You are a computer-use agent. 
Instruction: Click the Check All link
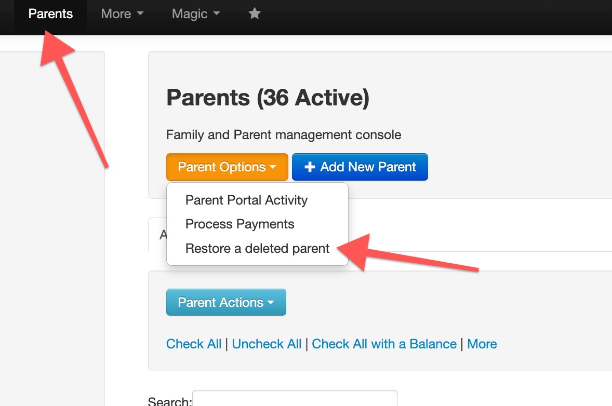click(194, 344)
